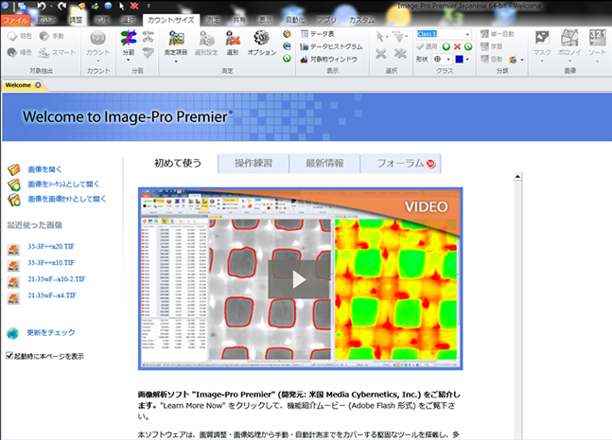This screenshot has width=612, height=440.
Task: Click the Mask (マスク) image icon
Action: [x=542, y=38]
